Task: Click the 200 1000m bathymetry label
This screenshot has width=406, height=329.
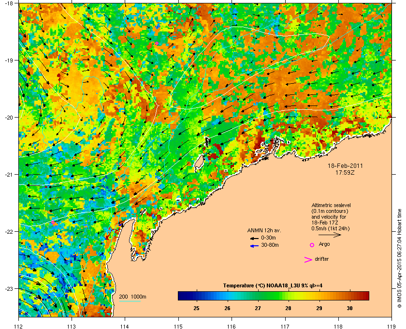Action: click(x=132, y=297)
